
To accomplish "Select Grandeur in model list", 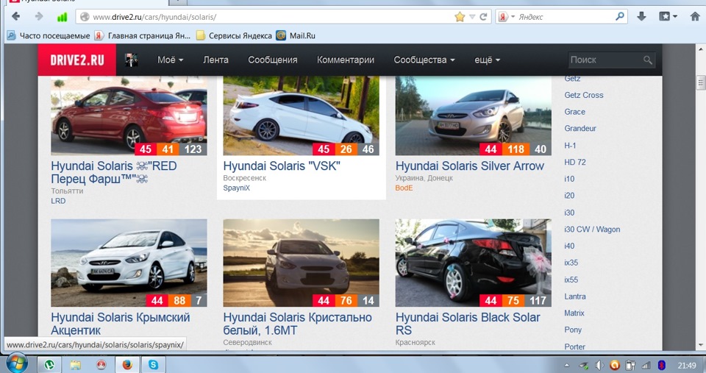I will [580, 129].
